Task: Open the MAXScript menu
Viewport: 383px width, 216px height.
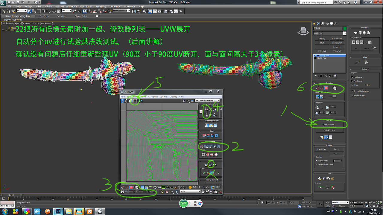Action: [130, 6]
